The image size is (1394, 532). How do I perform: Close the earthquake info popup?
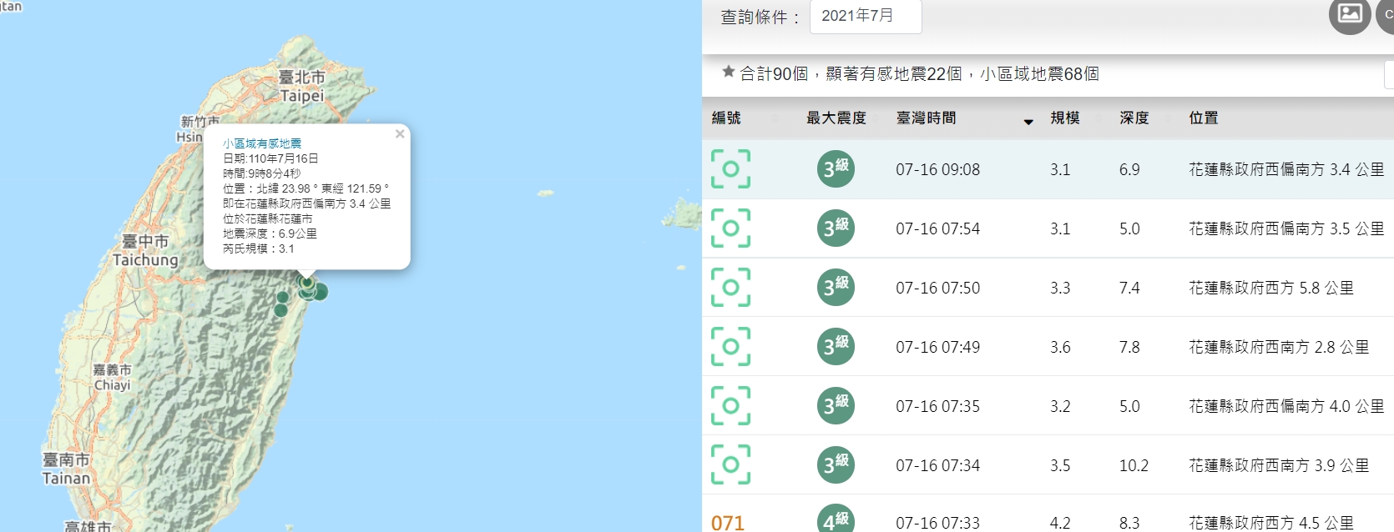coord(400,133)
